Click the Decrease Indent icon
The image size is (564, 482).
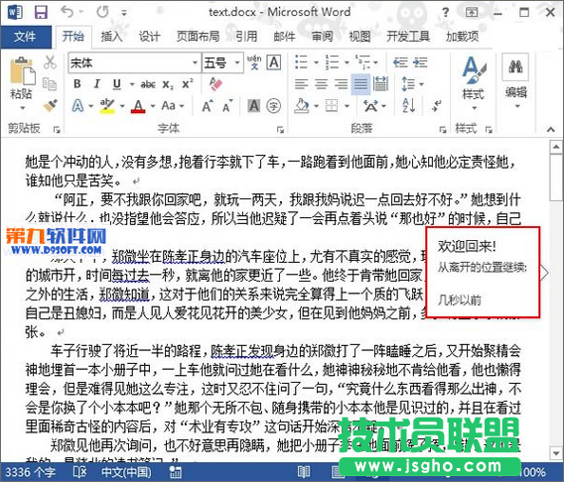coord(400,62)
